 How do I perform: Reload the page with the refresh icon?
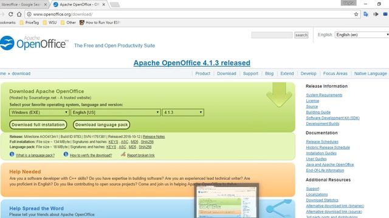point(11,14)
